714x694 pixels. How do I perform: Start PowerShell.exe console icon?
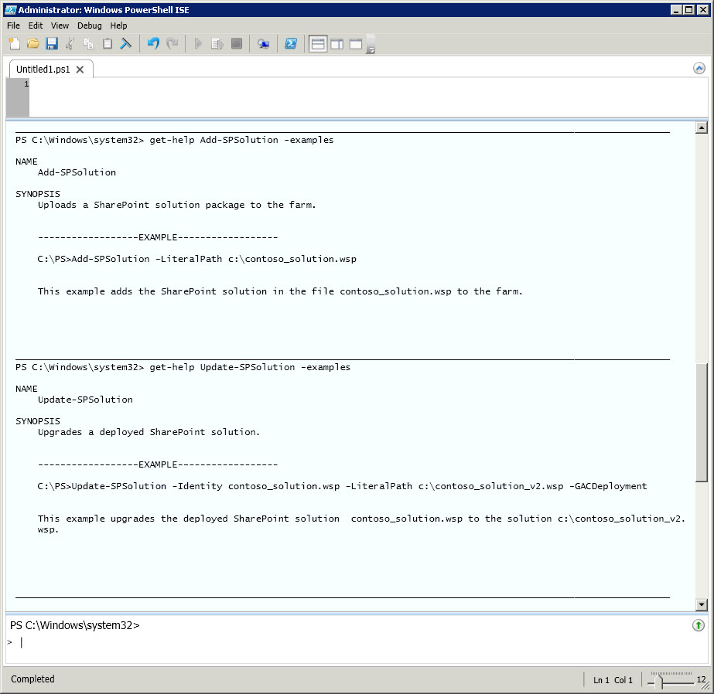(291, 44)
